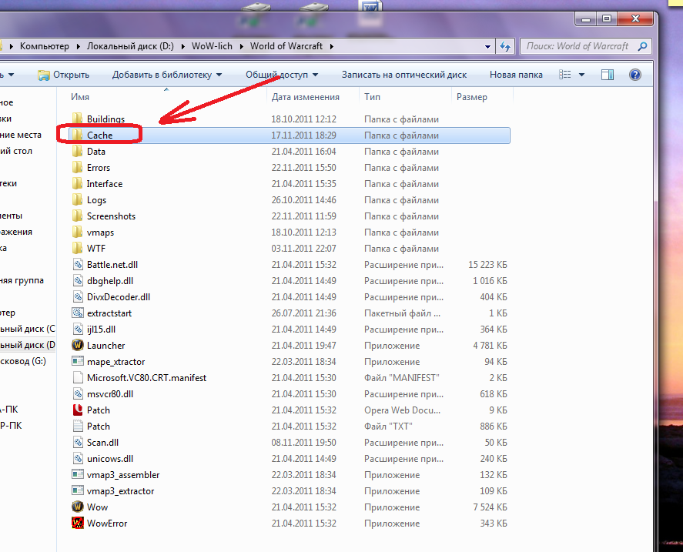Select the Wow application icon

click(x=78, y=507)
